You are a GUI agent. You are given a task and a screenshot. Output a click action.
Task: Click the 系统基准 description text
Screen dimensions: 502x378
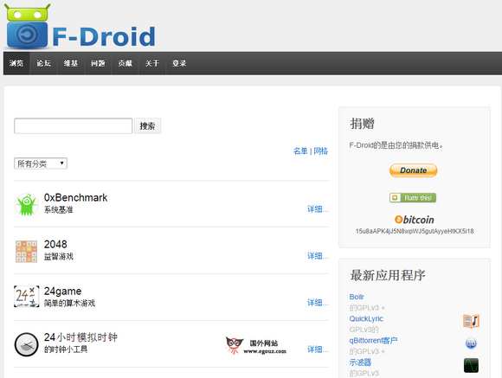pos(58,210)
